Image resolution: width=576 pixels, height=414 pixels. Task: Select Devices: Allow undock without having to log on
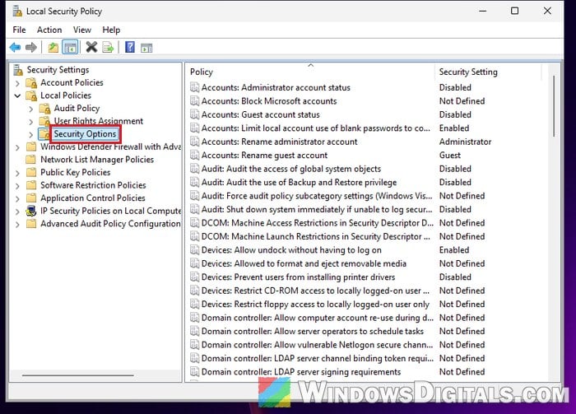click(291, 250)
